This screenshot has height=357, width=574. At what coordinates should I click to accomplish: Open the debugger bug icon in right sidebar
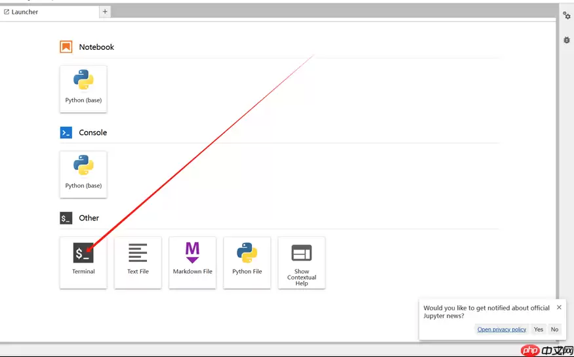click(567, 40)
